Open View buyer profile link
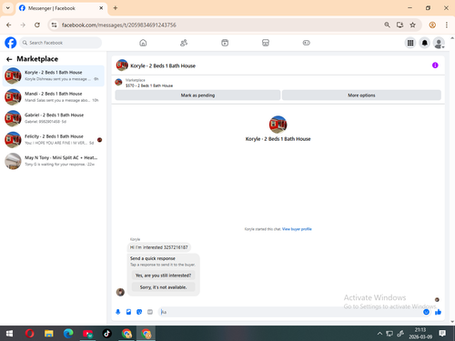Screen dimensions: 455x341 (x=297, y=229)
